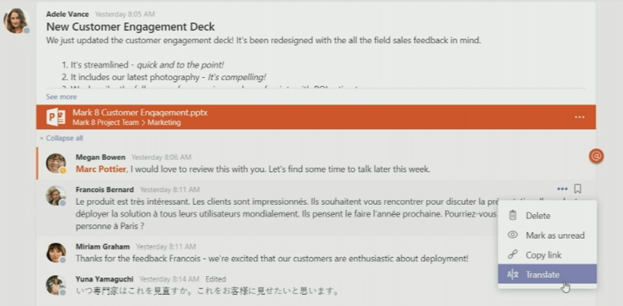This screenshot has height=306, width=623.
Task: Choose Translate from the message menu
Action: (x=543, y=274)
